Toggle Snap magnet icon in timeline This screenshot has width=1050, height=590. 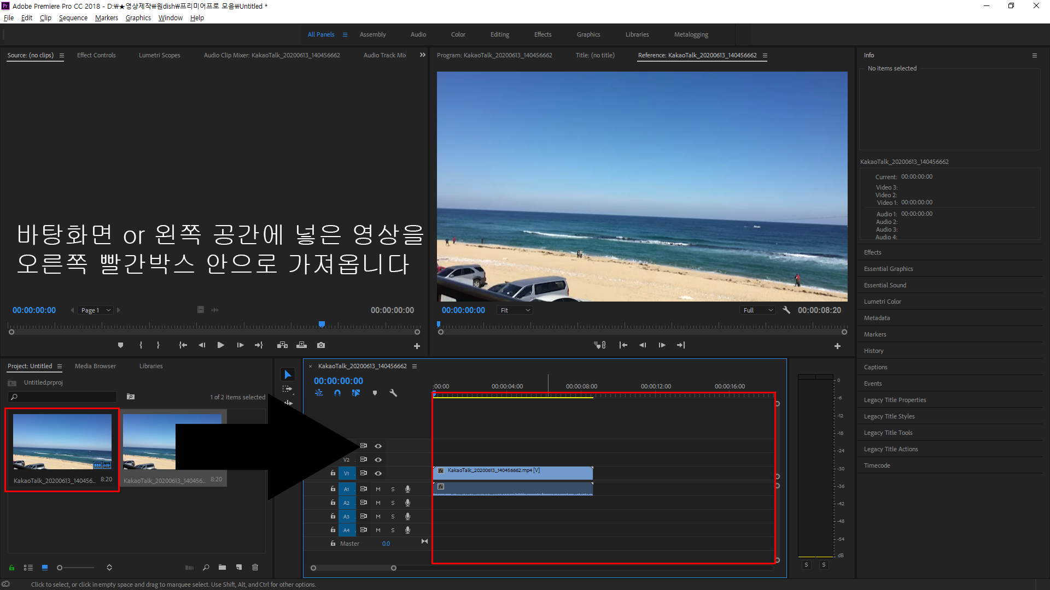click(337, 393)
